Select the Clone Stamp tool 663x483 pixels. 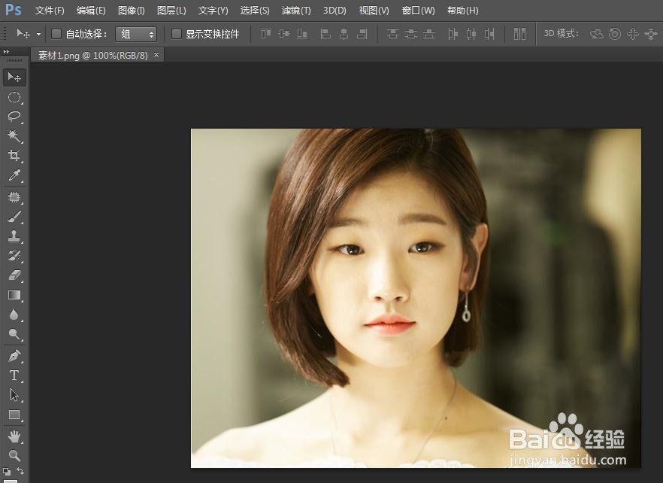pyautogui.click(x=14, y=236)
